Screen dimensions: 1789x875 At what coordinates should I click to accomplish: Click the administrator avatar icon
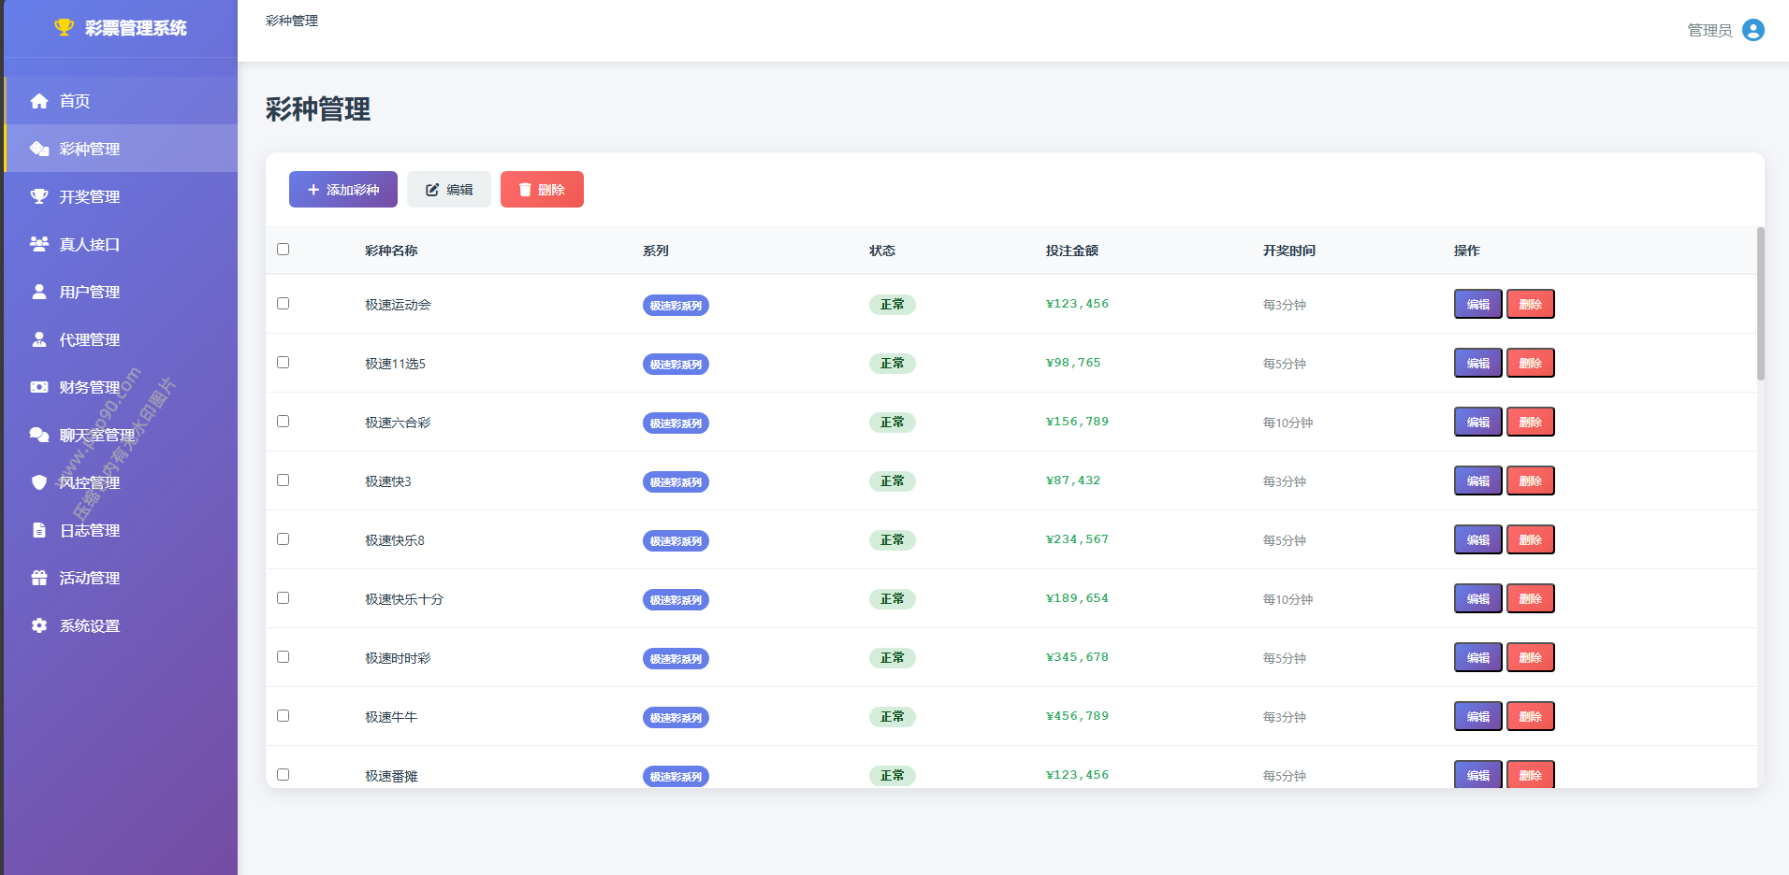1753,30
